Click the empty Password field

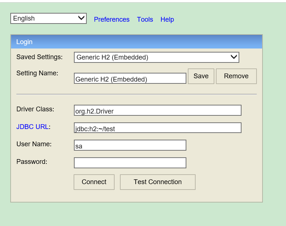point(130,163)
